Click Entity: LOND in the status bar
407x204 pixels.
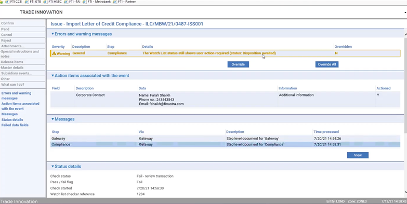pyautogui.click(x=335, y=201)
